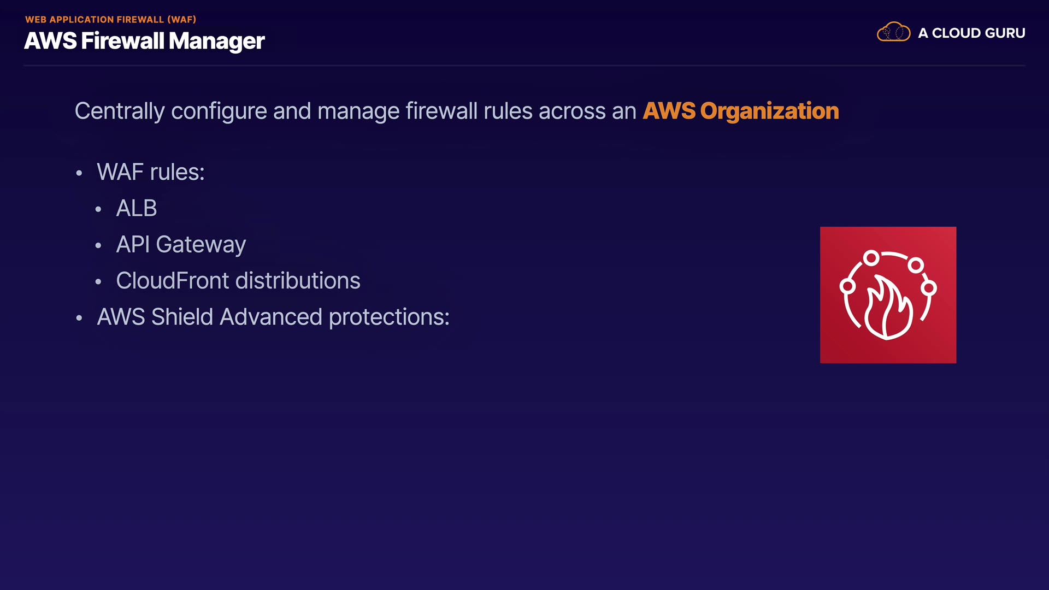Image resolution: width=1049 pixels, height=590 pixels.
Task: Select the orange AWS Organization text
Action: [x=740, y=111]
